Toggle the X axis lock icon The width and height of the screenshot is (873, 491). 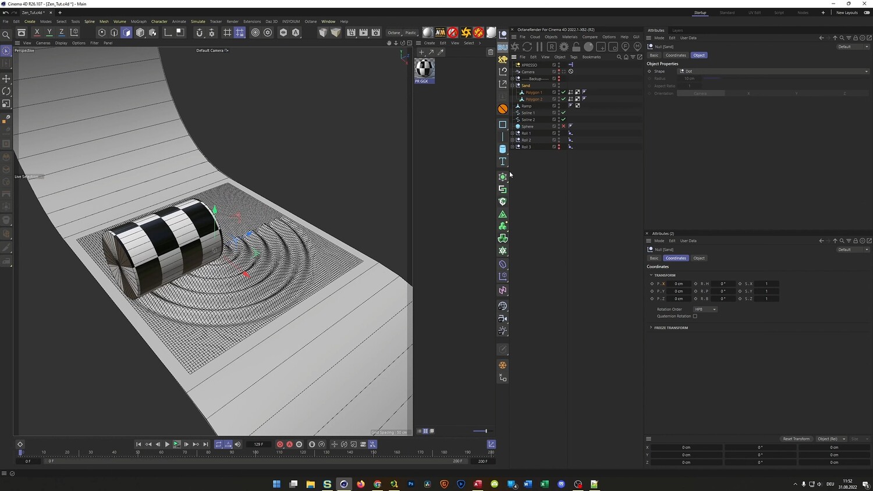[x=37, y=33]
